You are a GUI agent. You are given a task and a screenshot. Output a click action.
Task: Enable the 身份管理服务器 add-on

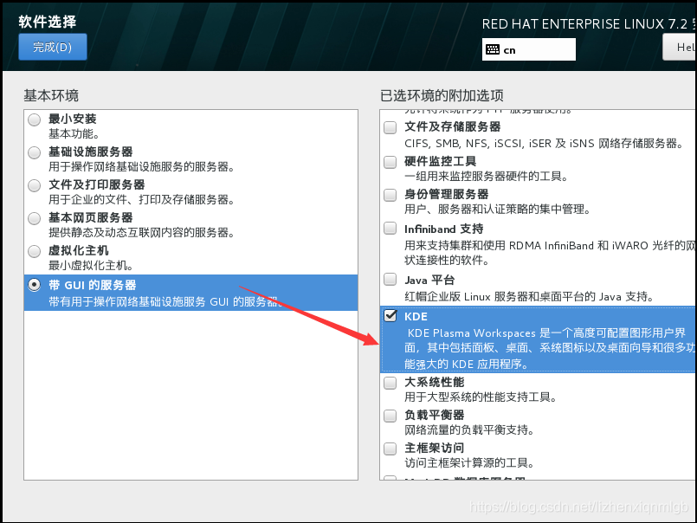(390, 194)
